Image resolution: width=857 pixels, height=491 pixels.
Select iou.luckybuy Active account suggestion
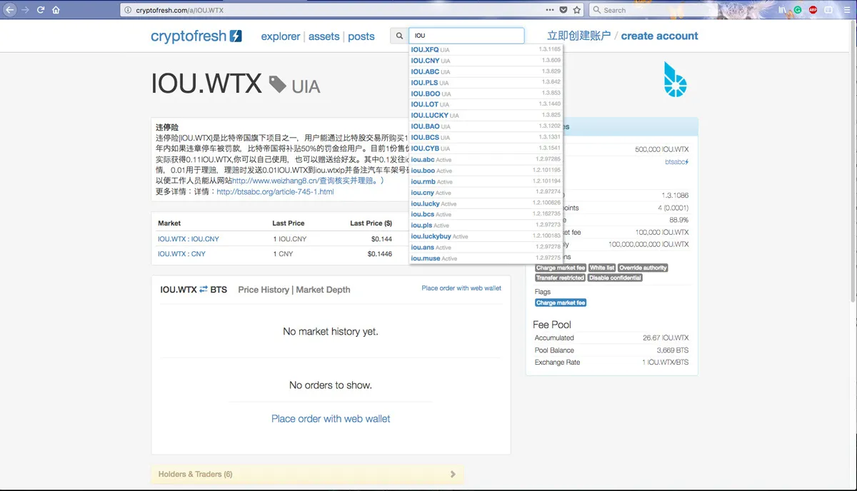point(486,236)
